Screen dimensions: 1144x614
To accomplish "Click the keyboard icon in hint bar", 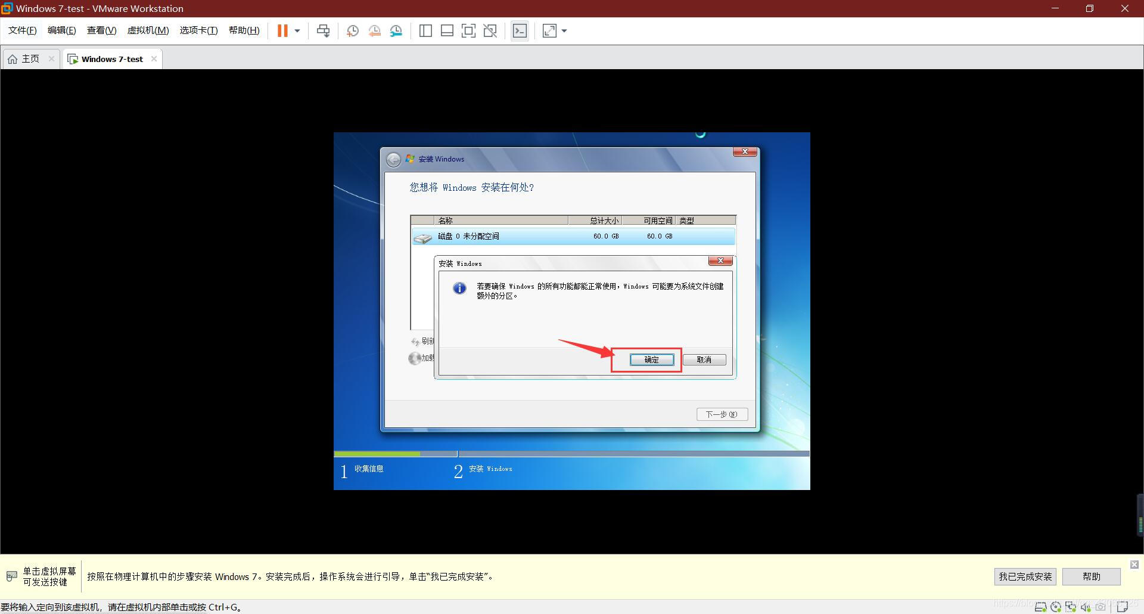I will [x=11, y=576].
